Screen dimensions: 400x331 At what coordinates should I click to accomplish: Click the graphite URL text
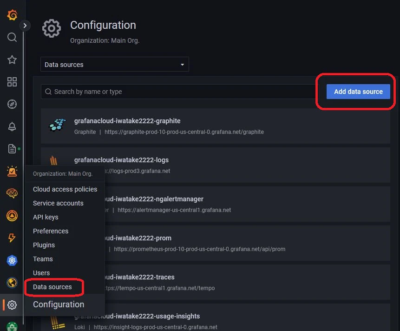point(184,132)
